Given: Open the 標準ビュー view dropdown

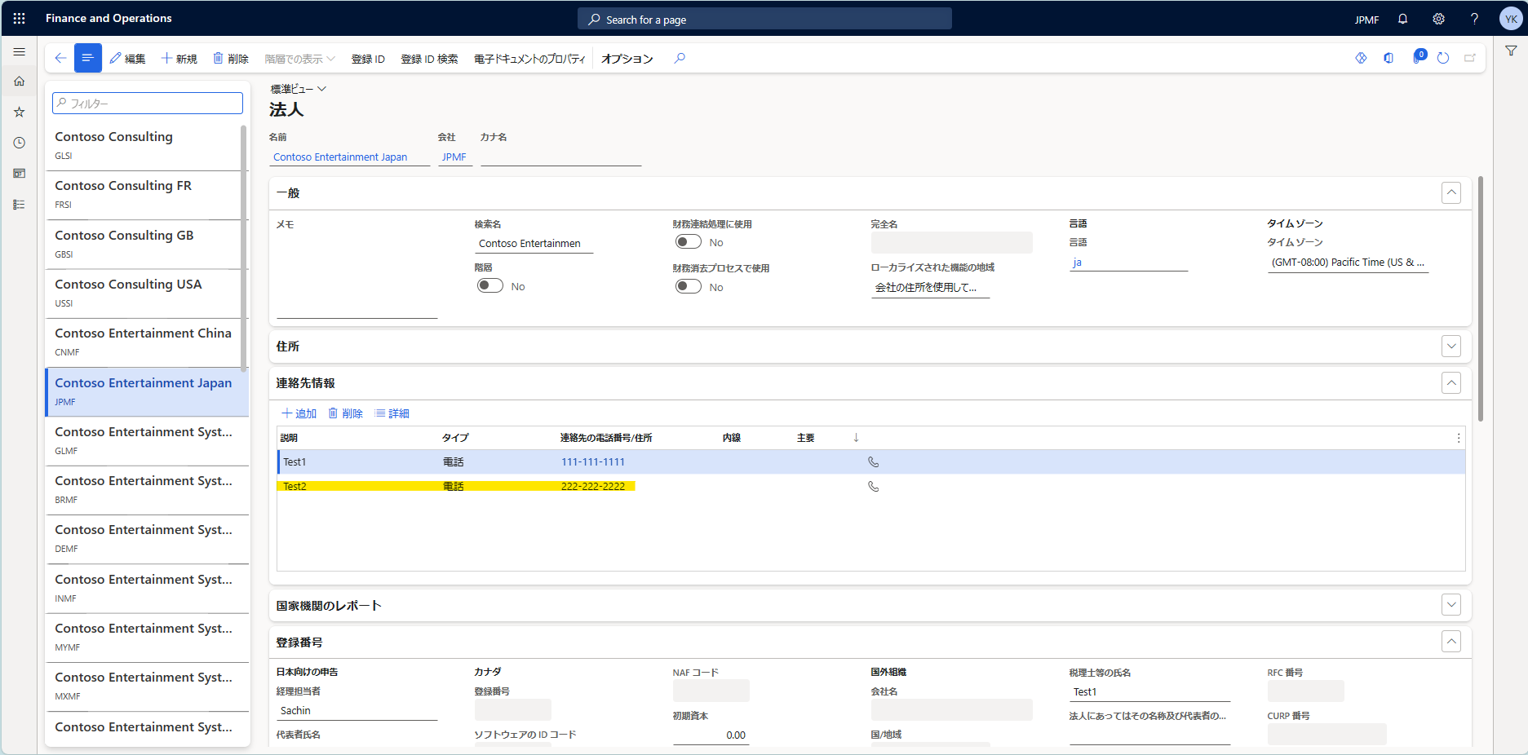Looking at the screenshot, I should (299, 89).
